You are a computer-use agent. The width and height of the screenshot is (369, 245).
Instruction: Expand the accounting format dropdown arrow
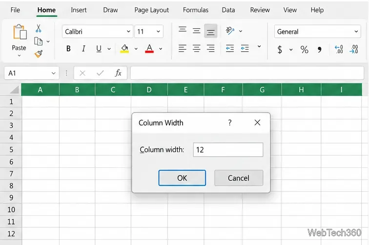(291, 50)
